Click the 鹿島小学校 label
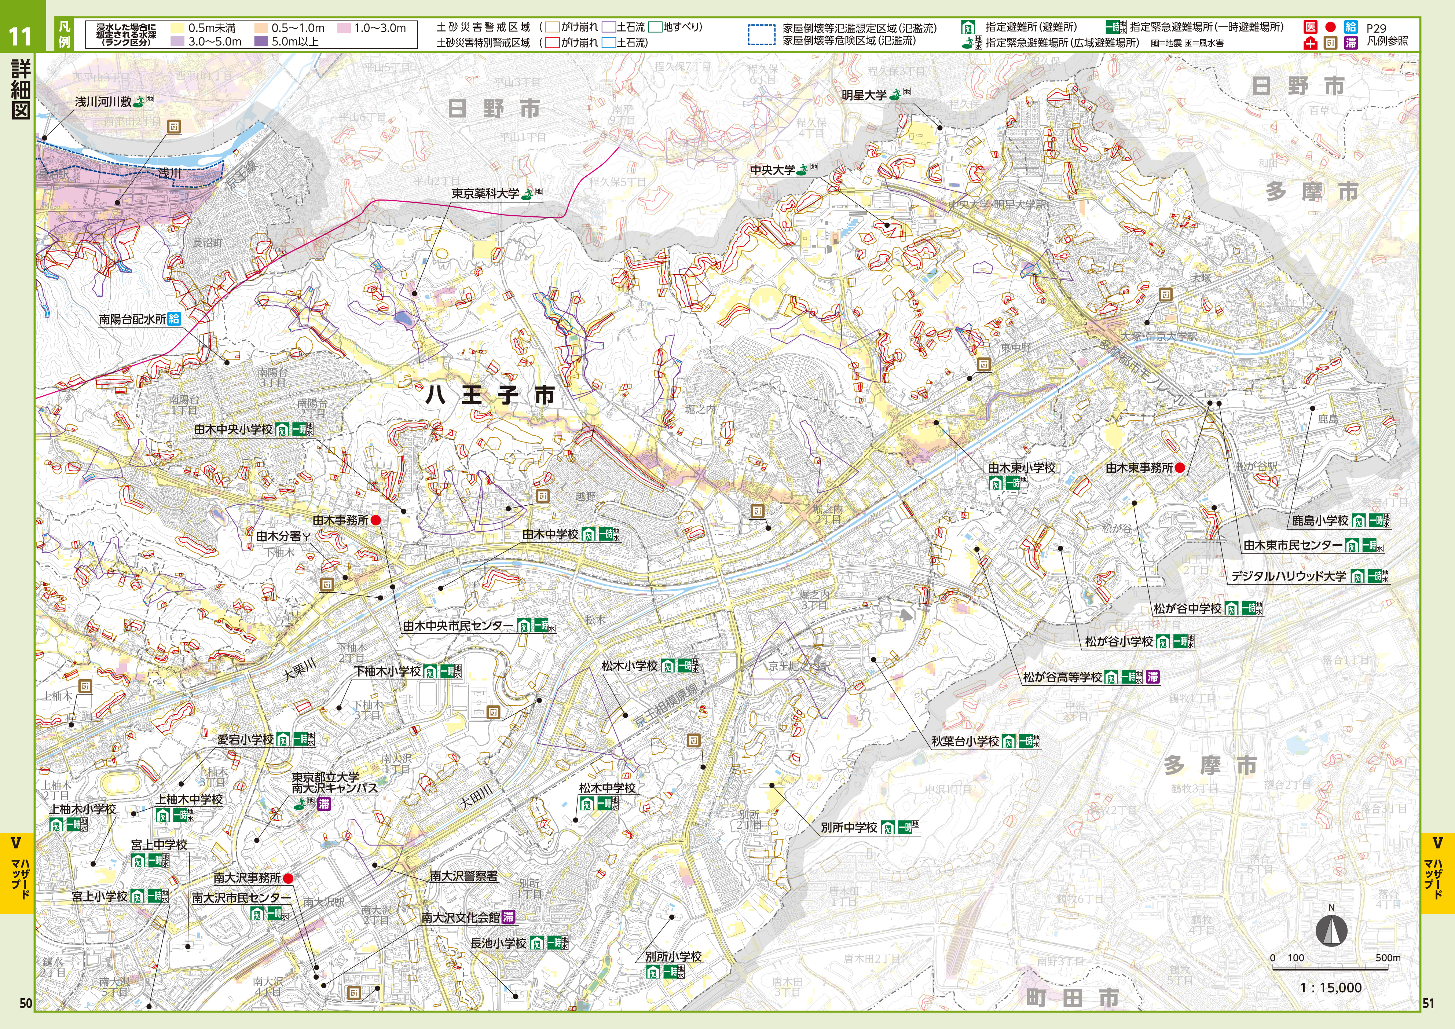This screenshot has height=1029, width=1455. tap(1321, 521)
